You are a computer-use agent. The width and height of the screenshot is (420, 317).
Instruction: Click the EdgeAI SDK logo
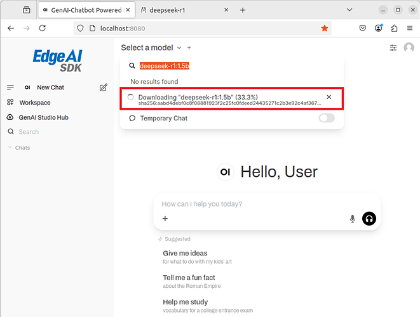(57, 60)
